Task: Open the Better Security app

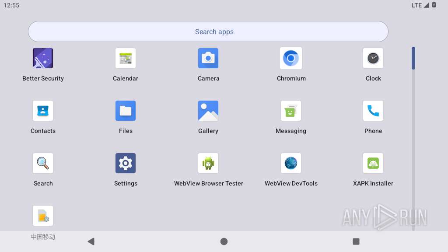Action: [43, 58]
